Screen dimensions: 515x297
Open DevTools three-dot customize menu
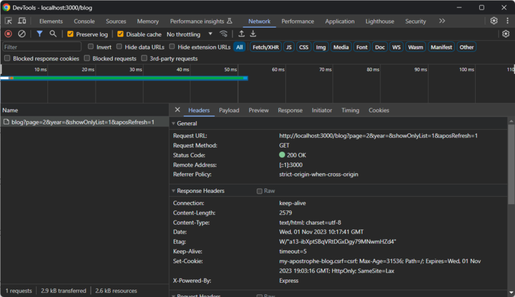[x=508, y=21]
